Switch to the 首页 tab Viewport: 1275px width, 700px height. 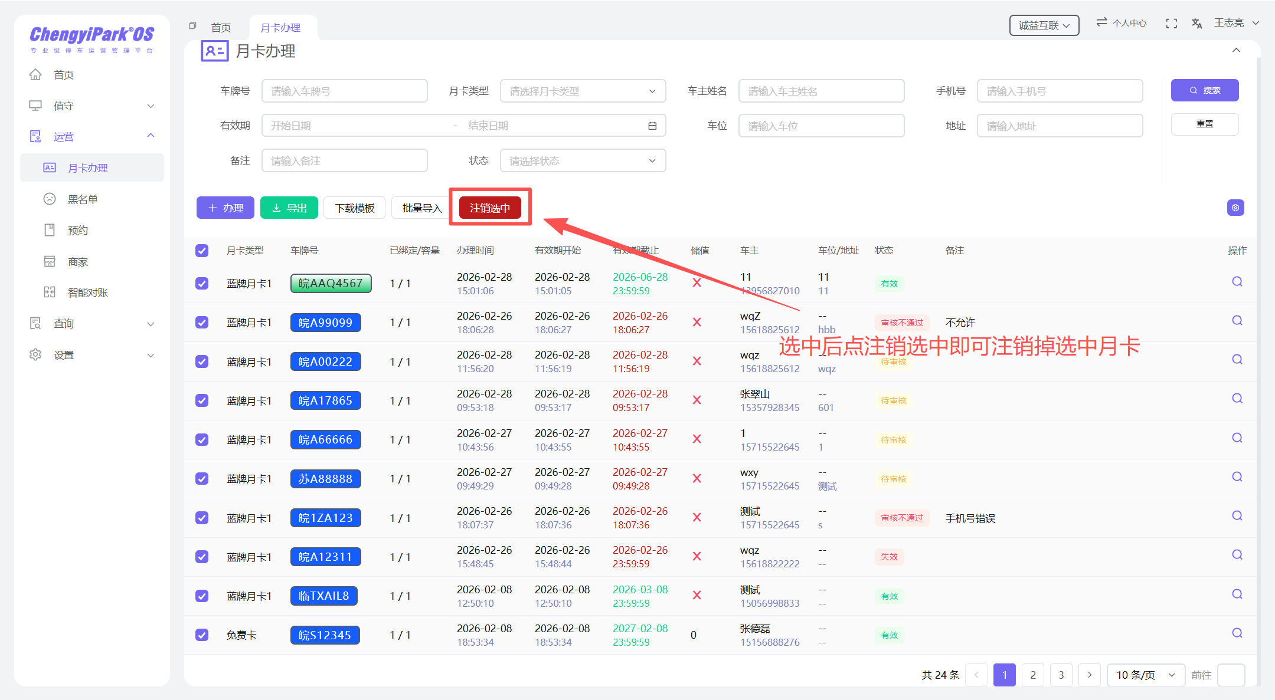(221, 28)
